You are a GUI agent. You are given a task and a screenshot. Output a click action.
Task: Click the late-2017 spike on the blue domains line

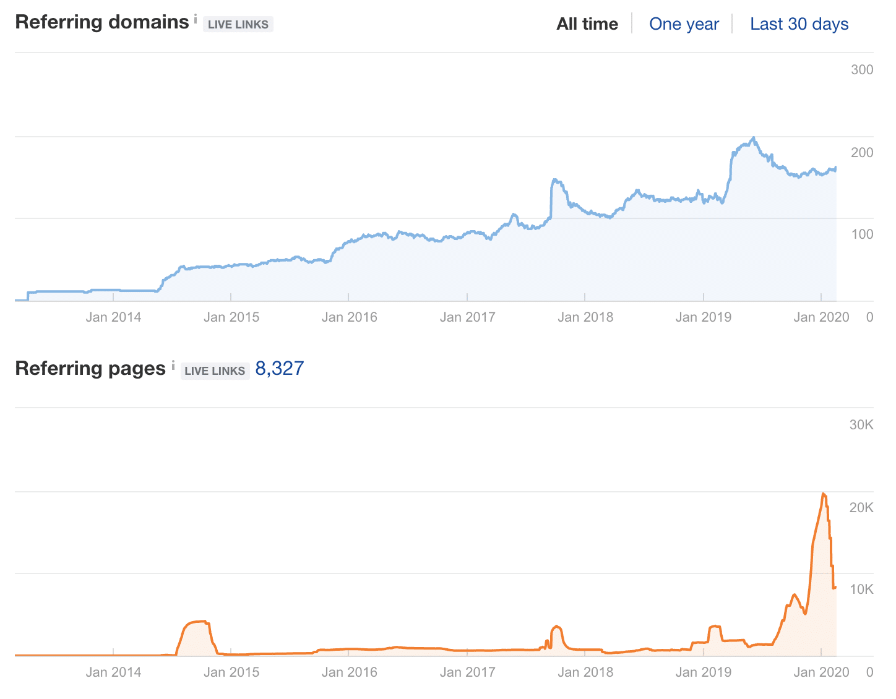coord(555,180)
